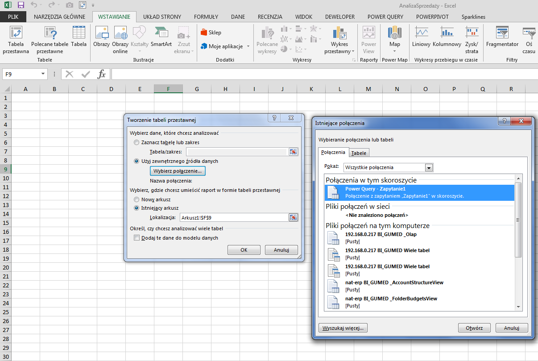The width and height of the screenshot is (538, 361).
Task: Click the formula bar input area
Action: pos(324,74)
